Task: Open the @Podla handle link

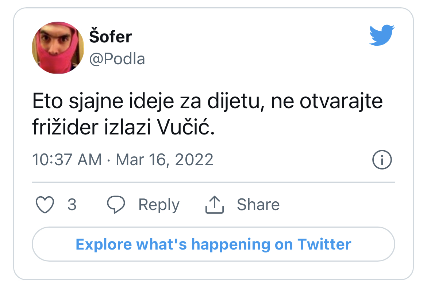Action: click(117, 59)
